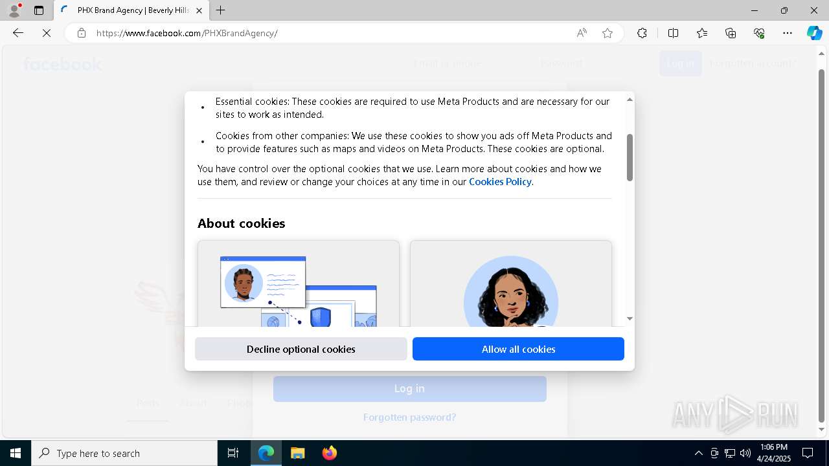This screenshot has width=829, height=466.
Task: Go back to the previous page
Action: [x=18, y=33]
